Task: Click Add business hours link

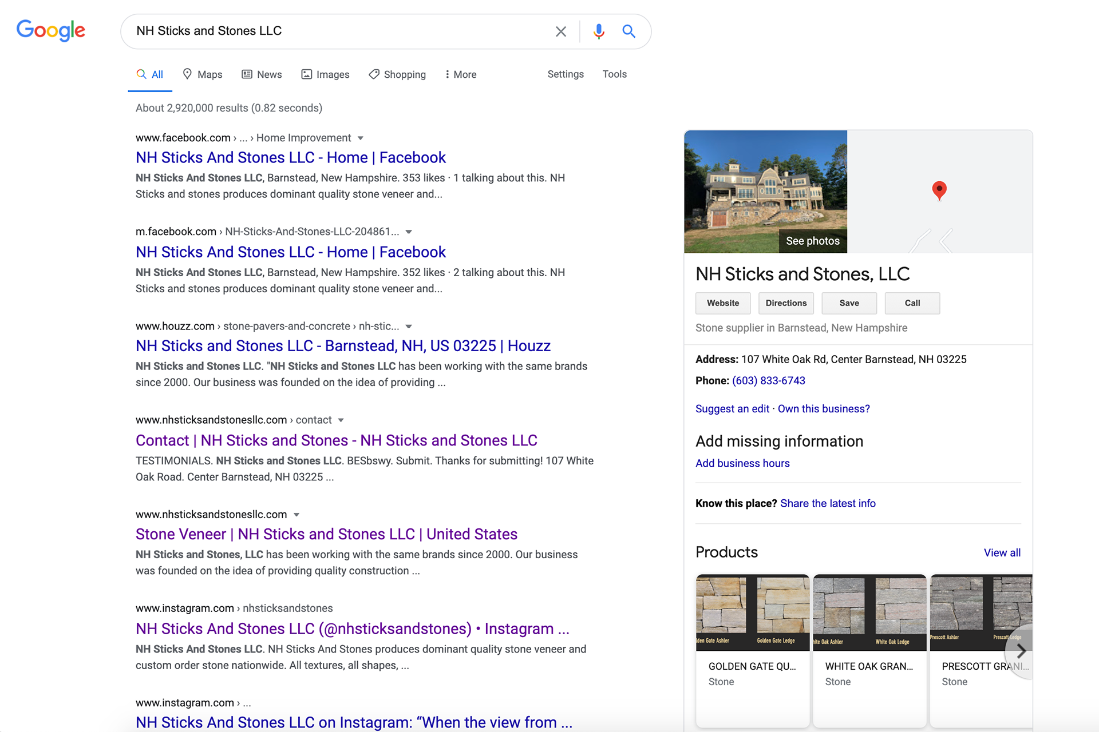Action: coord(742,463)
